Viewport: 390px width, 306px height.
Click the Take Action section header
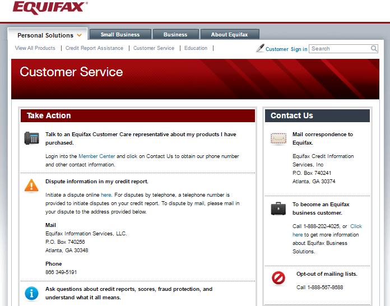click(138, 115)
